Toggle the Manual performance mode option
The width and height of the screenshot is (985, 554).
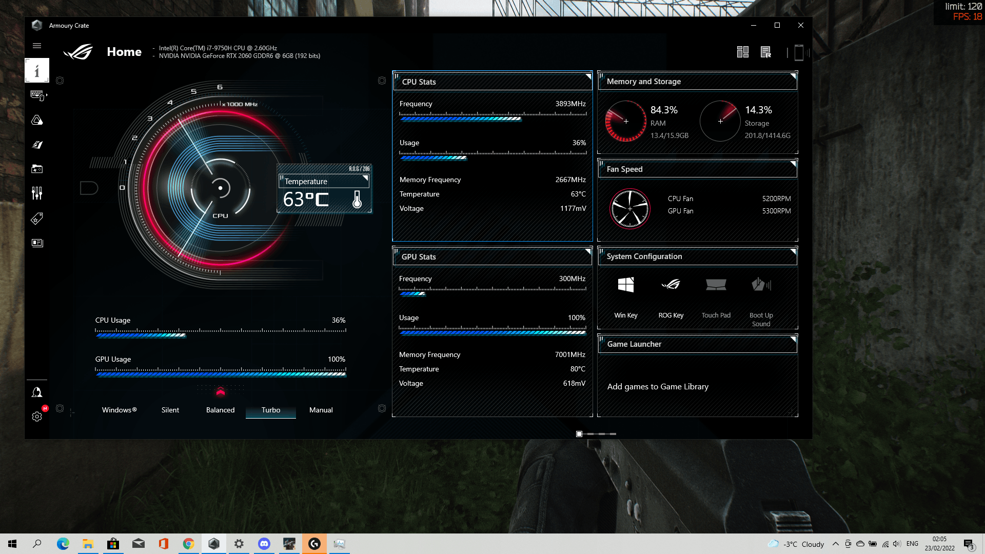321,409
